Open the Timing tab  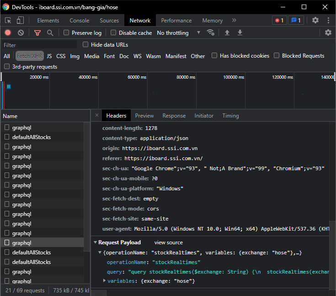[x=230, y=116]
